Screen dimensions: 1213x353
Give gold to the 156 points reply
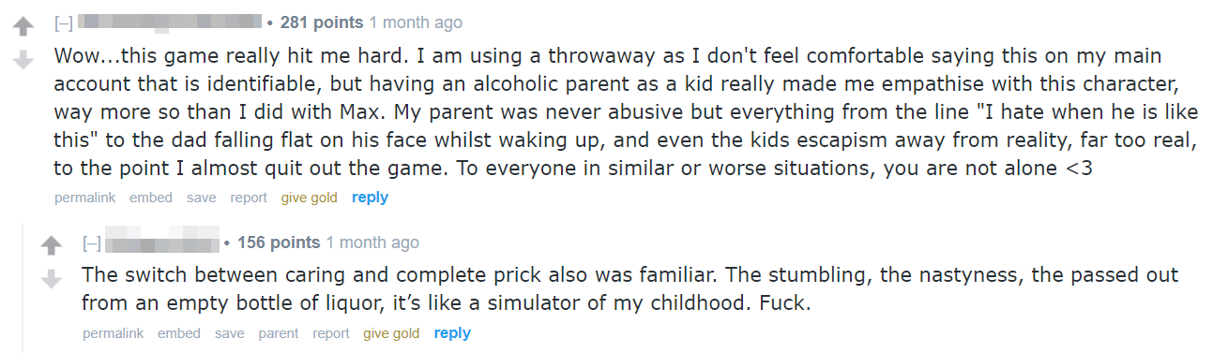(x=391, y=333)
